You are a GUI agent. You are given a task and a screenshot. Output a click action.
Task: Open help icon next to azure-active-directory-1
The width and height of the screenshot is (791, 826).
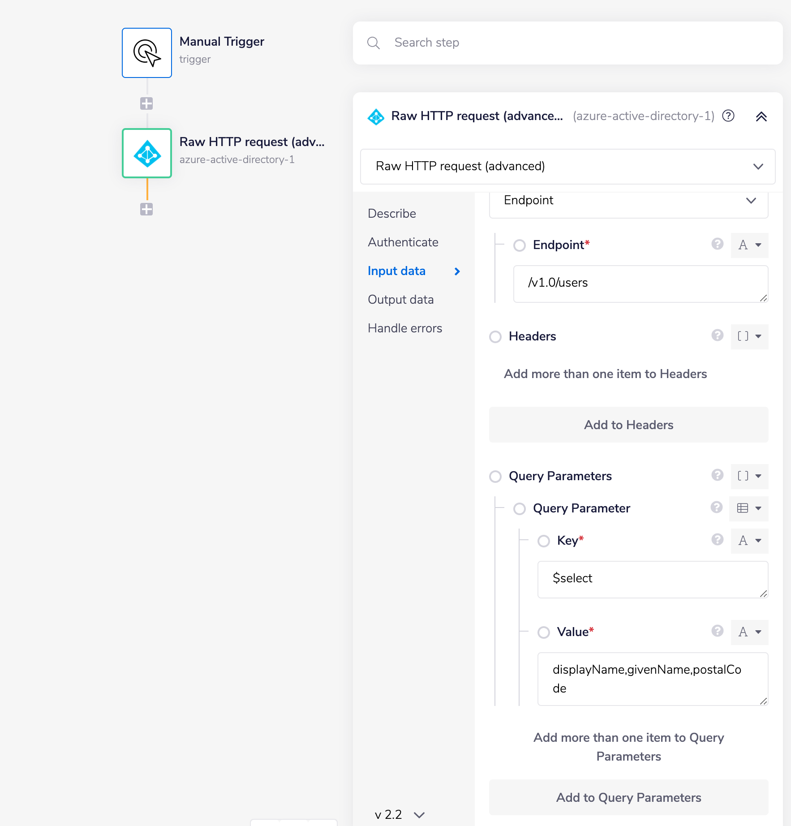click(x=728, y=116)
